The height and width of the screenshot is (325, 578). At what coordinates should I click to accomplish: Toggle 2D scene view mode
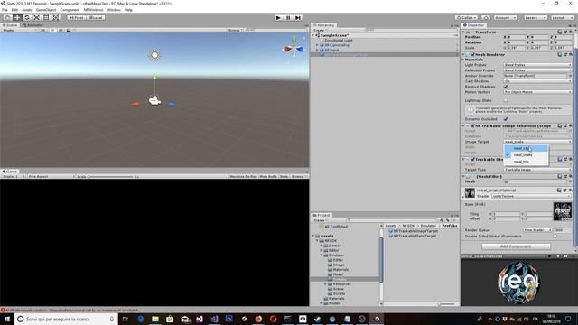click(x=43, y=30)
